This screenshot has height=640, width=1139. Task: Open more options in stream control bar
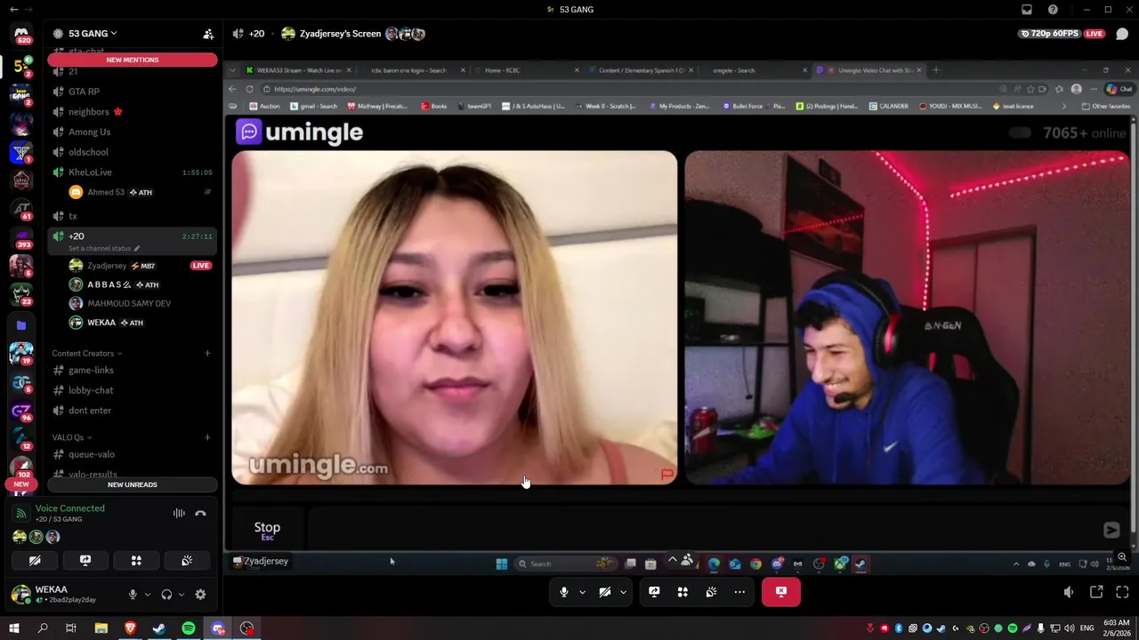point(739,592)
